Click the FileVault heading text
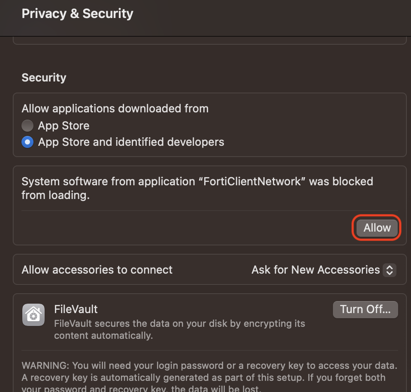The image size is (411, 392). pyautogui.click(x=76, y=309)
